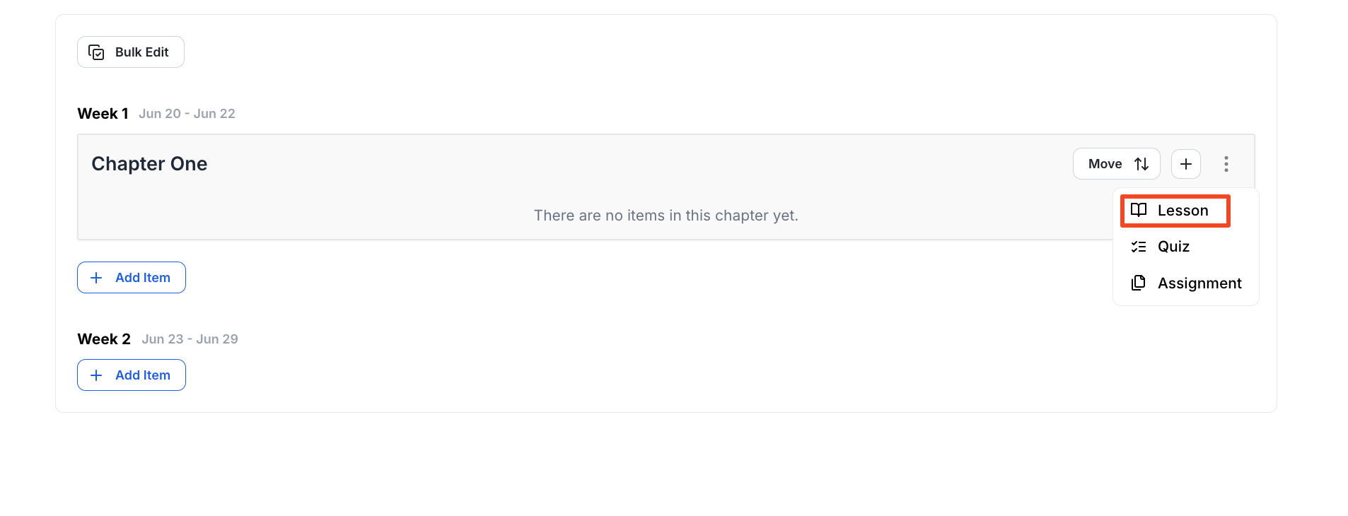
Task: Click the Chapter One title
Action: [x=149, y=164]
